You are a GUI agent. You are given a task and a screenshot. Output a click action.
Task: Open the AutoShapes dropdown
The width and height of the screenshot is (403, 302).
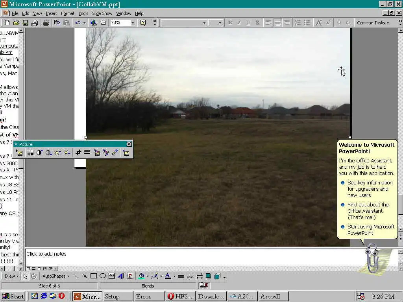click(56, 276)
